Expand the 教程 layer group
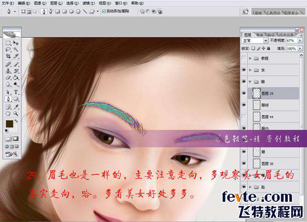 250,58
